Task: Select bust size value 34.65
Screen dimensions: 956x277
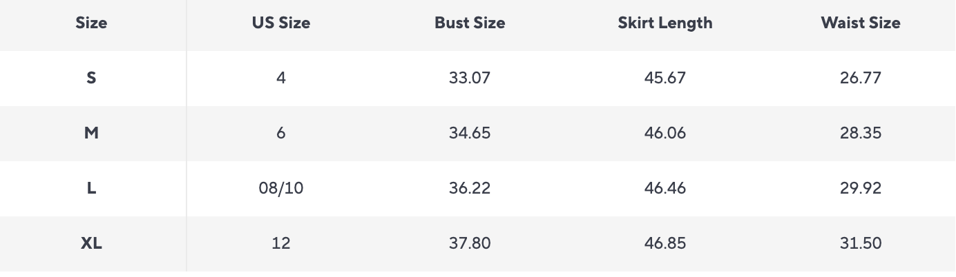Action: point(470,133)
